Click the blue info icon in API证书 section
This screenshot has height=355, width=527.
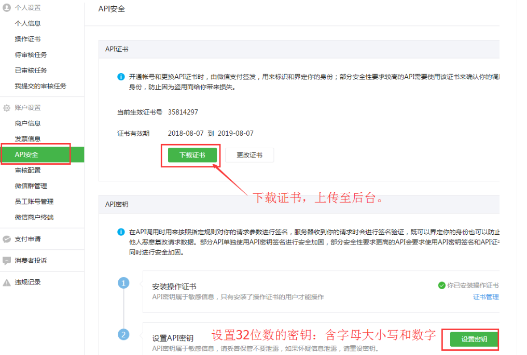coord(121,77)
